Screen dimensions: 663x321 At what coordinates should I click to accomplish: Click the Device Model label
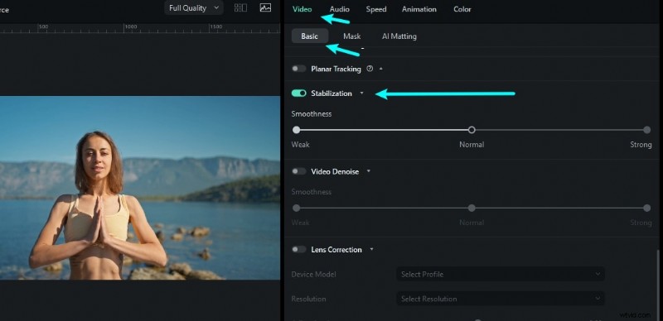[314, 274]
